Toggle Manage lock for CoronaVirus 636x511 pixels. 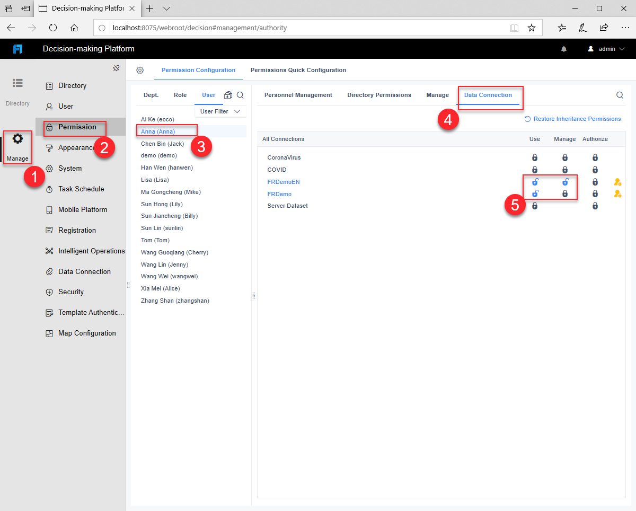coord(565,157)
